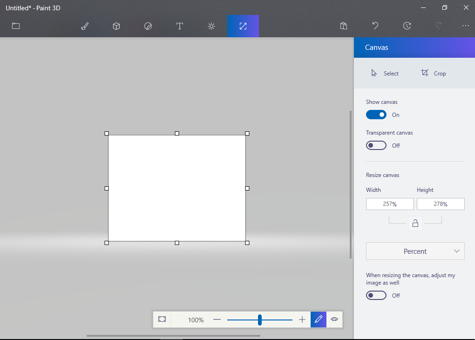
Task: Click the Paste clipboard icon
Action: (344, 26)
